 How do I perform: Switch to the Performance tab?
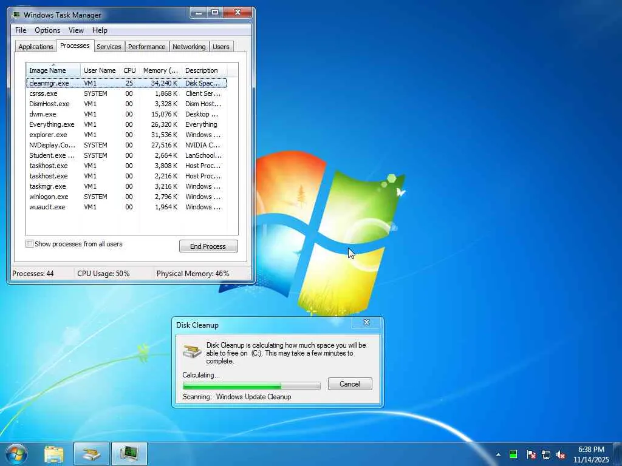(146, 47)
